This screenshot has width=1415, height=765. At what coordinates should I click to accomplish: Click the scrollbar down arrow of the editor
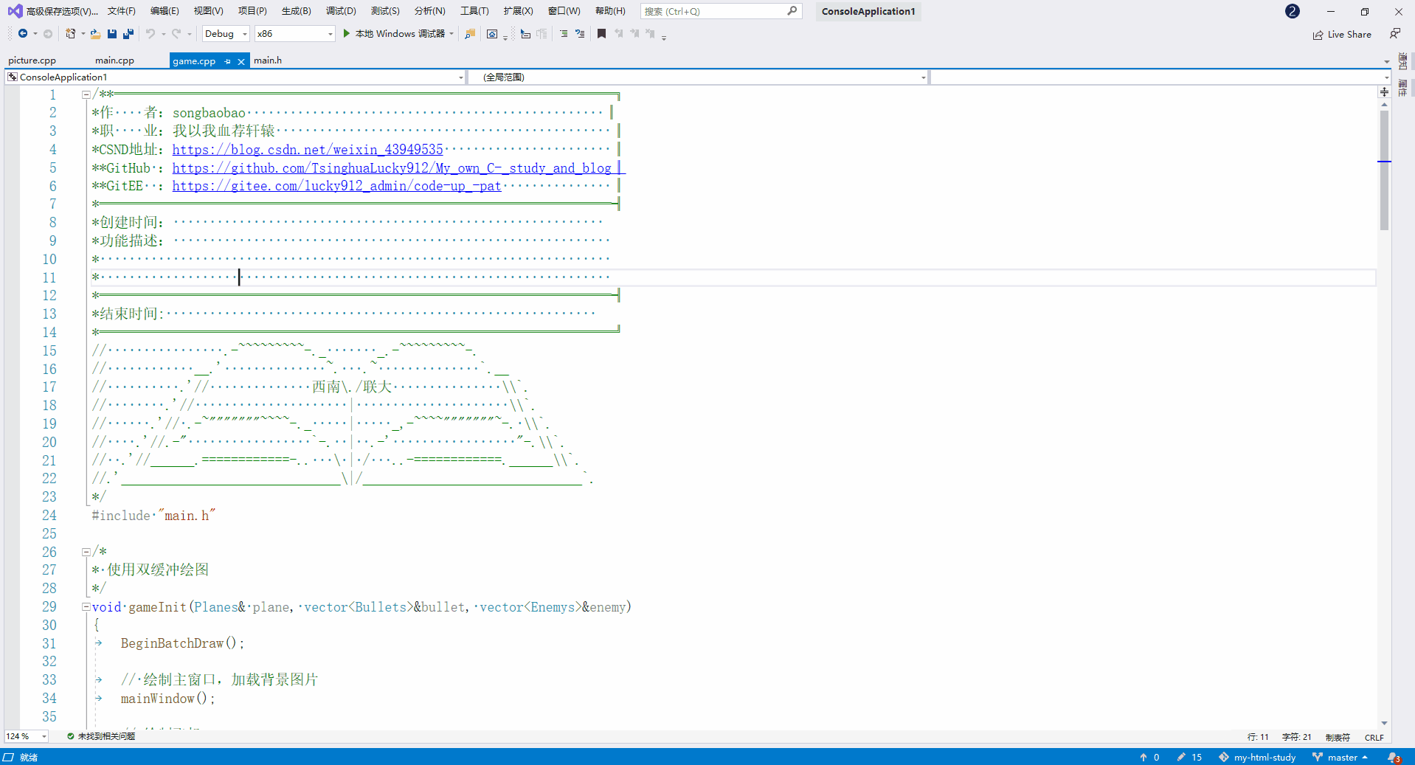(1384, 723)
